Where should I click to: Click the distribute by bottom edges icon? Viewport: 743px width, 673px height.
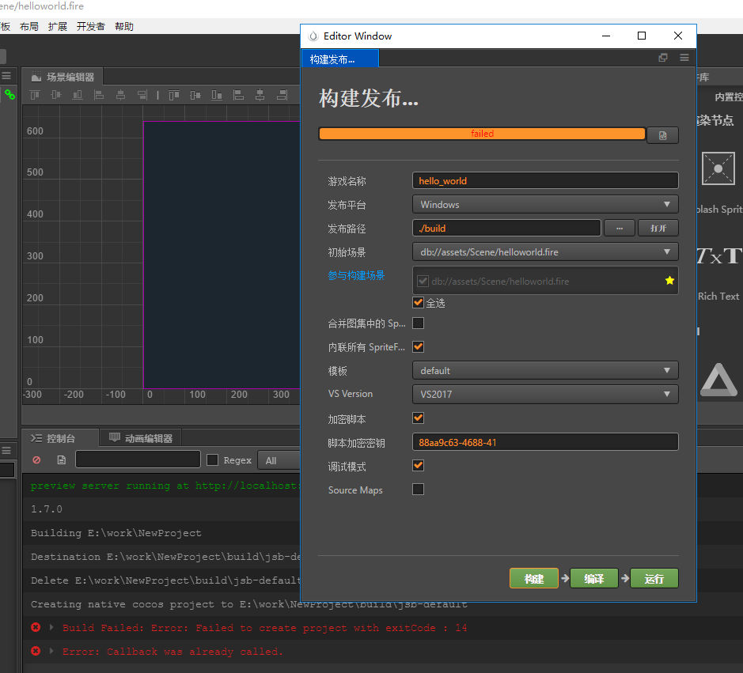(x=217, y=95)
